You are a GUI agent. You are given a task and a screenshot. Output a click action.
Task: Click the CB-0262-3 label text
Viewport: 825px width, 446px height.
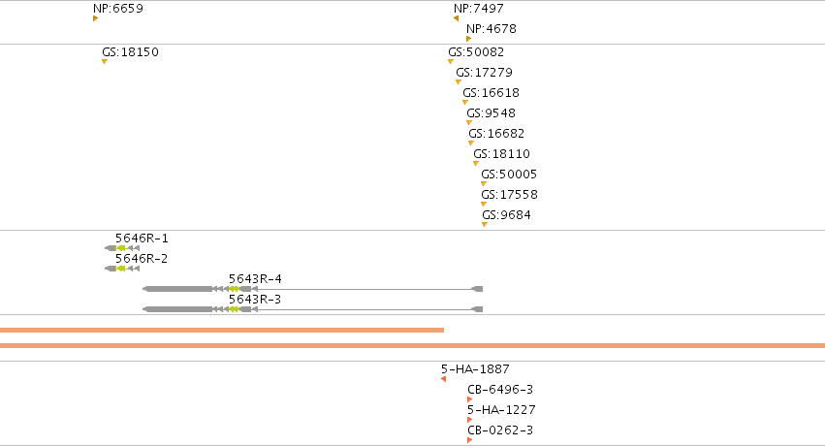pyautogui.click(x=500, y=430)
